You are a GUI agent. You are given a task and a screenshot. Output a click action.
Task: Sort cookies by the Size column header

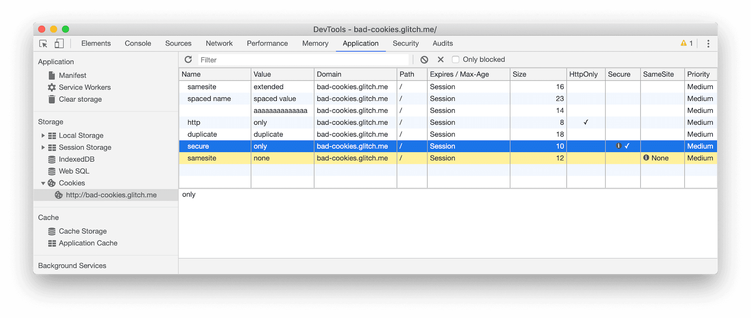point(538,74)
